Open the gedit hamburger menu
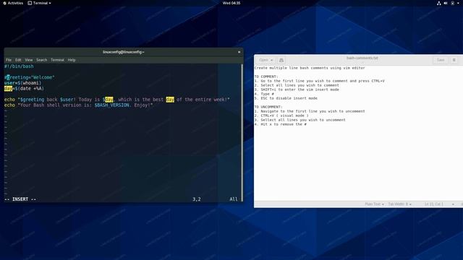The width and height of the screenshot is (463, 260). (454, 60)
